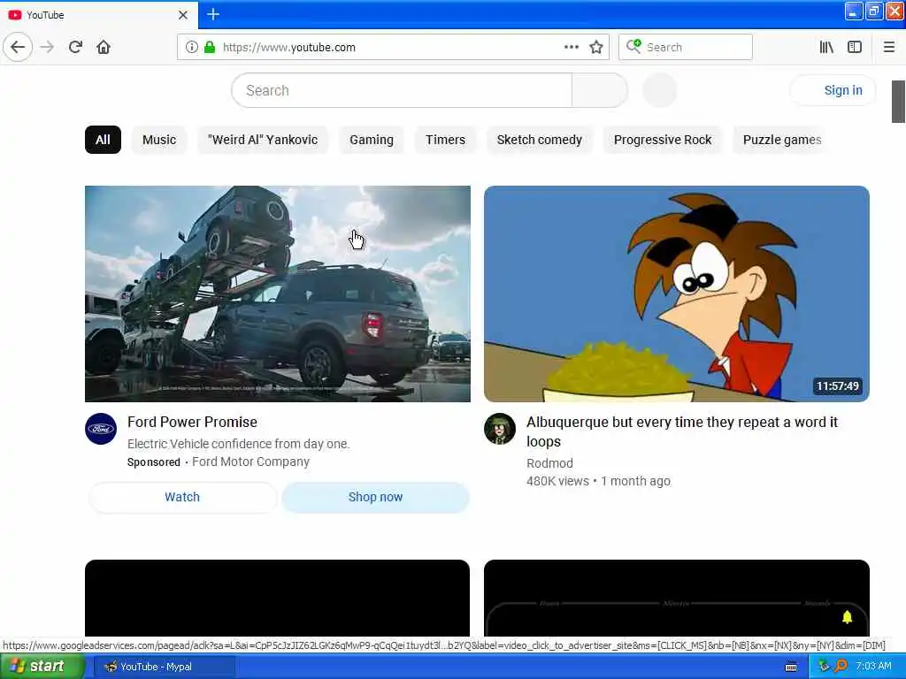Image resolution: width=906 pixels, height=679 pixels.
Task: Open the Windows Start menu
Action: [x=42, y=667]
